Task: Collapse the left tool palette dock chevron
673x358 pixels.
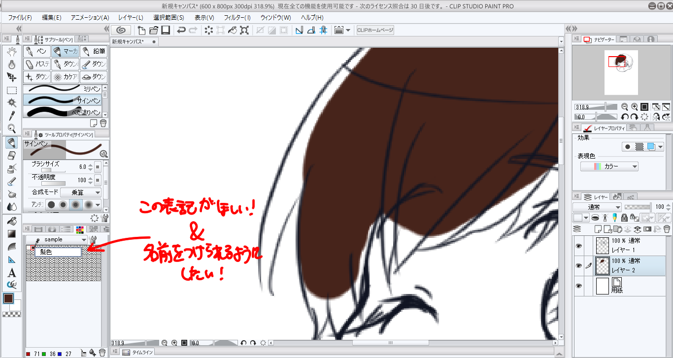Action: pyautogui.click(x=19, y=29)
